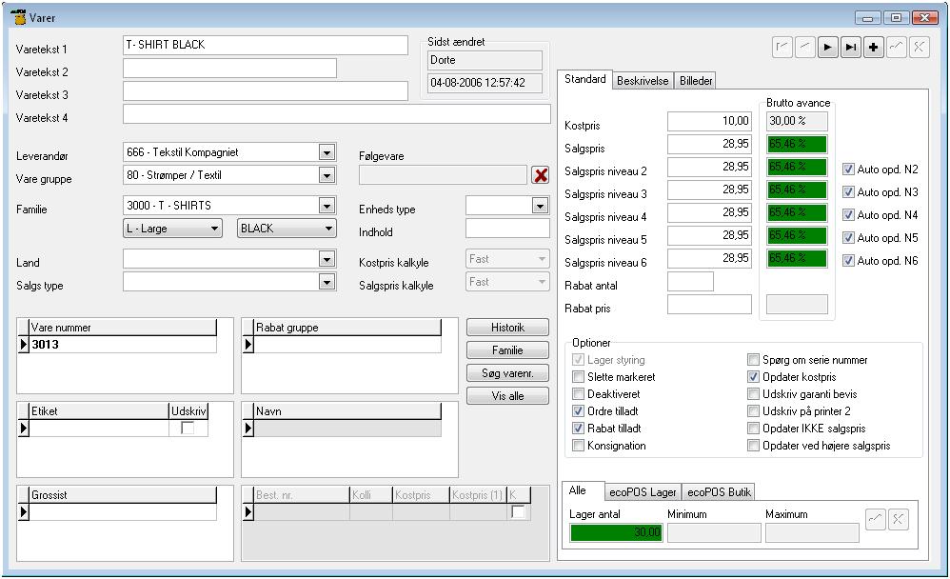The height and width of the screenshot is (579, 950).
Task: Click the top toolbar cancel X button
Action: tap(920, 49)
